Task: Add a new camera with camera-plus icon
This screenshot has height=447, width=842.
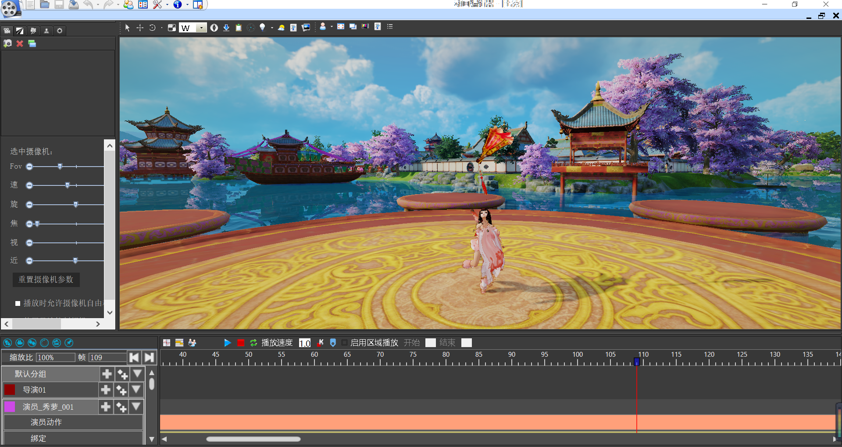Action: point(7,43)
